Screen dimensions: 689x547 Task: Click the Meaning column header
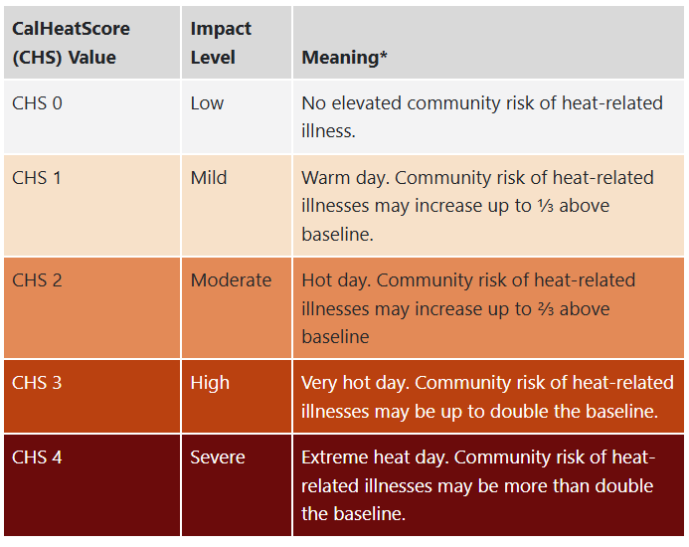point(344,58)
